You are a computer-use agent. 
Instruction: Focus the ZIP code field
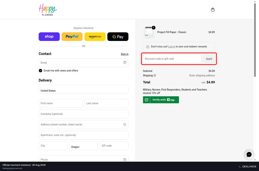tap(114, 146)
